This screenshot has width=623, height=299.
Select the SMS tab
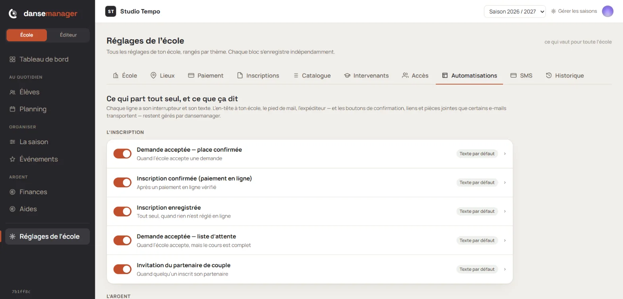click(521, 75)
